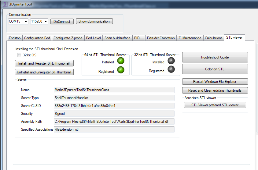
Task: Click the 32-bit Installed gray status light
Action: point(171,61)
